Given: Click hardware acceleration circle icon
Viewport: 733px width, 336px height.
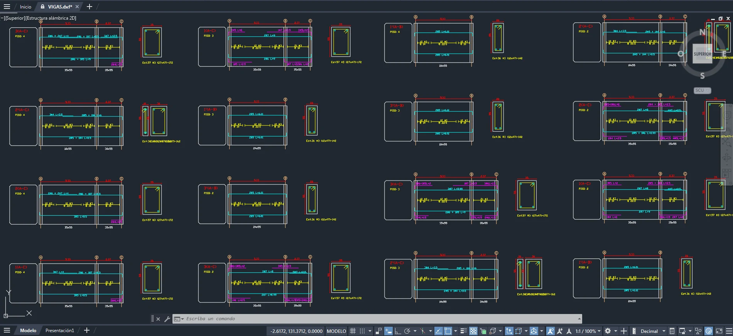Looking at the screenshot, I should point(709,331).
